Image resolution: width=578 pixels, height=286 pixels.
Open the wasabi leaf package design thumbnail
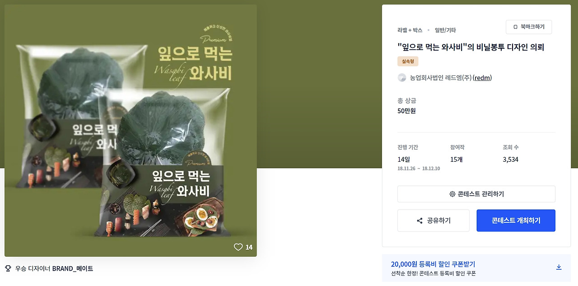pyautogui.click(x=131, y=131)
